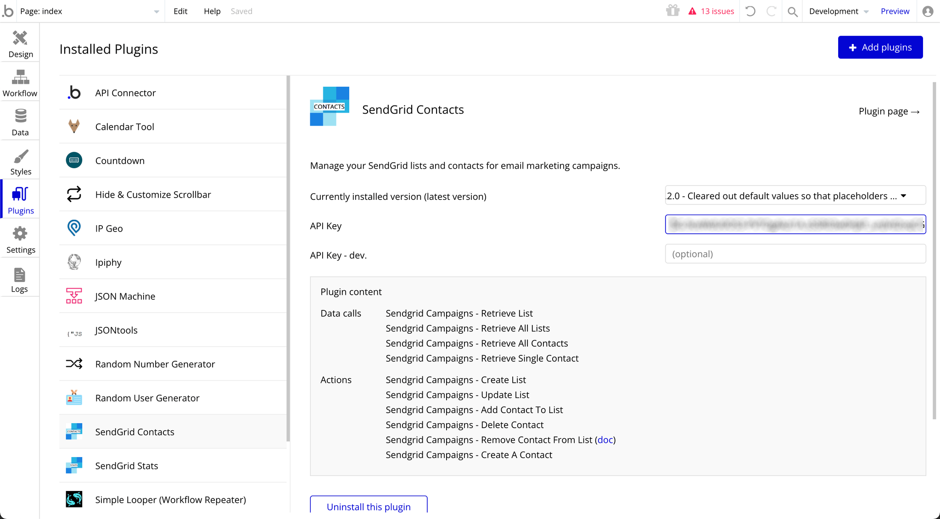This screenshot has width=940, height=519.
Task: Click the Simple Looper plugin icon
Action: point(74,499)
